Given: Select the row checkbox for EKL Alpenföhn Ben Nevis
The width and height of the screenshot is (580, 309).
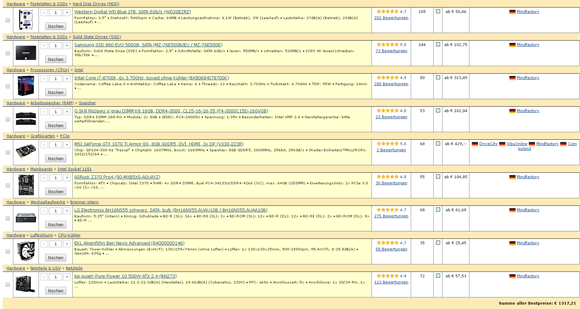Looking at the screenshot, I should pyautogui.click(x=8, y=251).
